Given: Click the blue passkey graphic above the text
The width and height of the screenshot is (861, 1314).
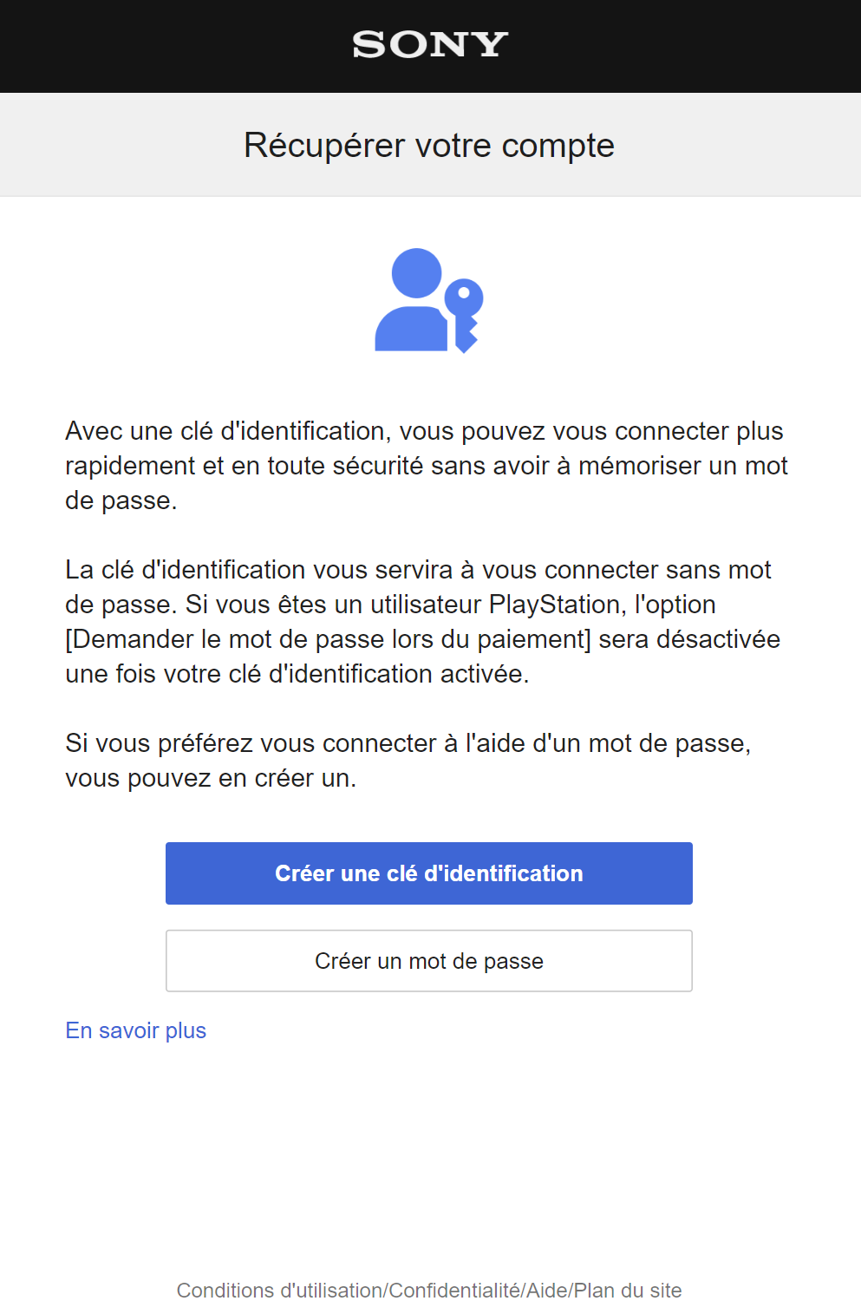Looking at the screenshot, I should [x=430, y=301].
